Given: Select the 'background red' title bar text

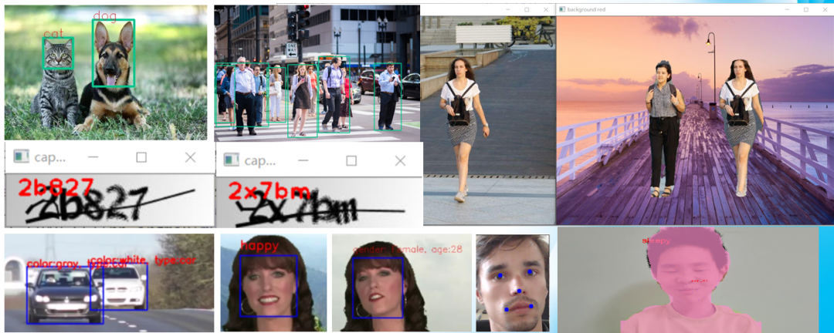Looking at the screenshot, I should 586,9.
